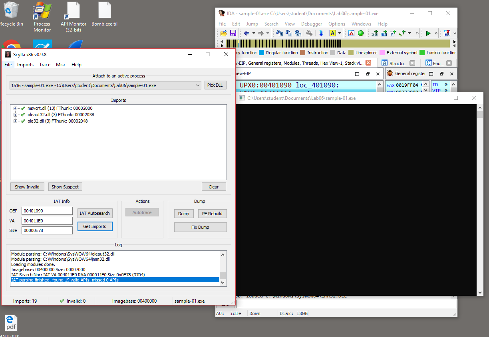Select the Recycle Bin desktop icon
This screenshot has width=489, height=337.
pos(11,14)
